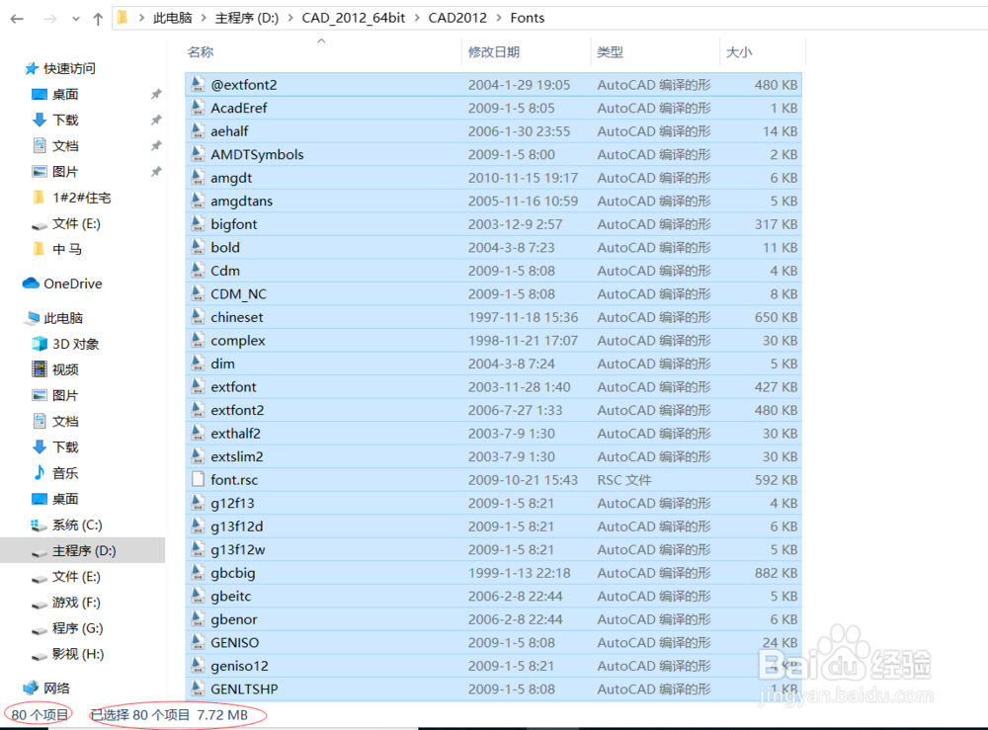Click 视频 film icon
The width and height of the screenshot is (988, 730).
tap(40, 369)
